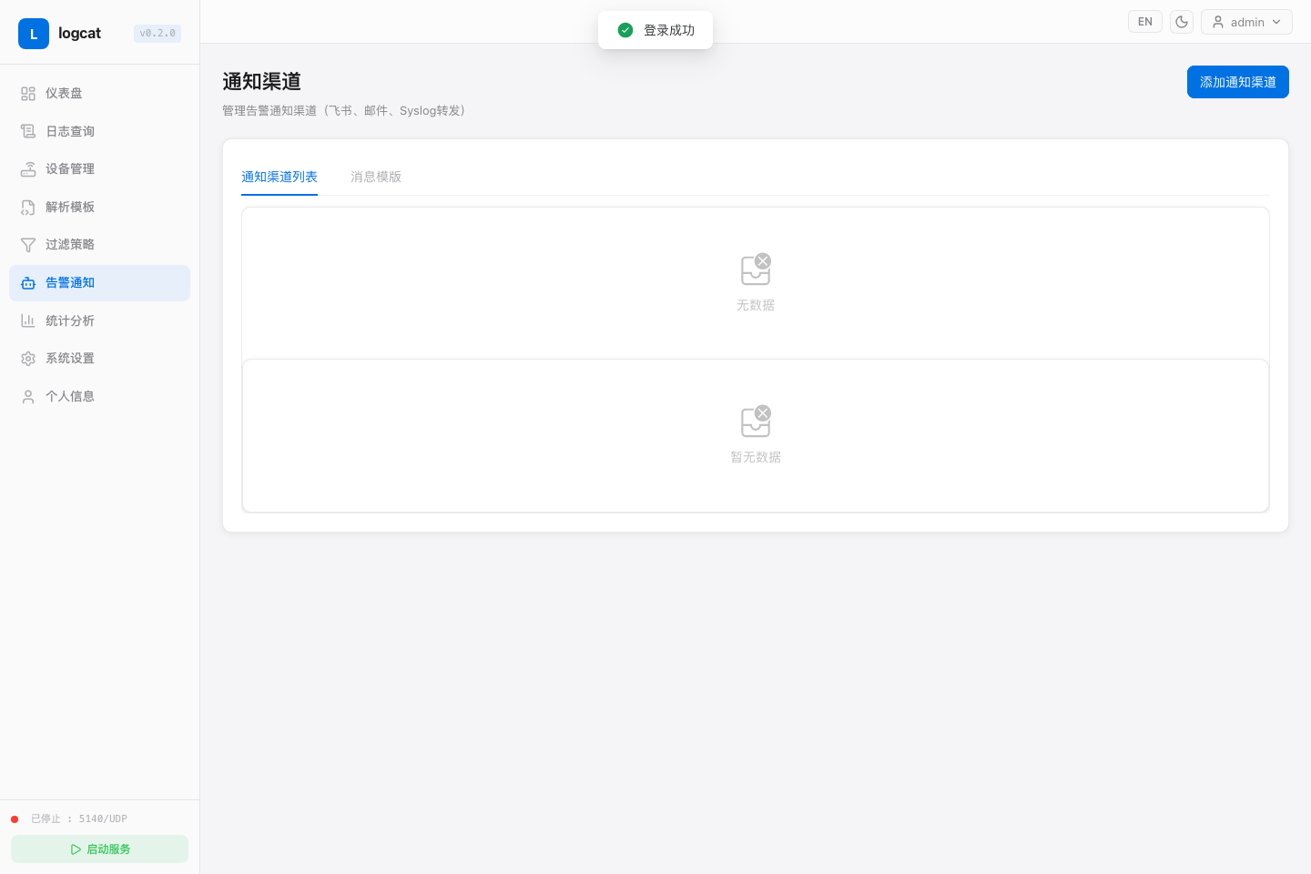
Task: Click the logcat blue L logo
Action: tap(34, 34)
